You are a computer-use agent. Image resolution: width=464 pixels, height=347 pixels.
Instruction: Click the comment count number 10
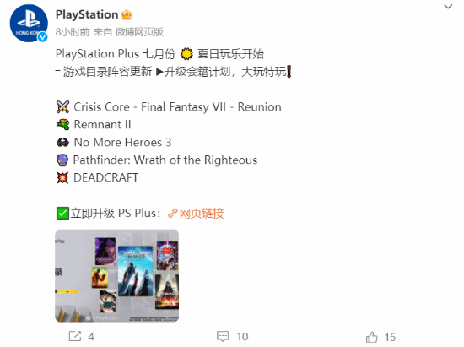point(242,337)
